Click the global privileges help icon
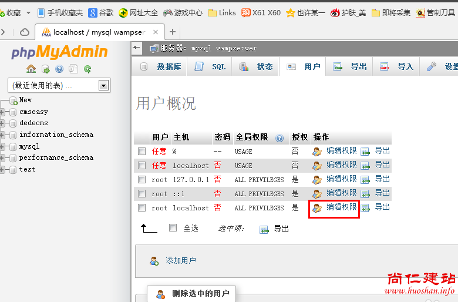Image resolution: width=458 pixels, height=302 pixels. coord(279,137)
